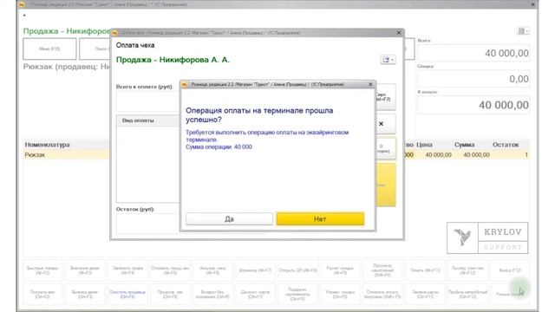Screen dimensions: 555x312
Task: Open Выемка денег (Ctrl+F3)
Action: (85, 294)
